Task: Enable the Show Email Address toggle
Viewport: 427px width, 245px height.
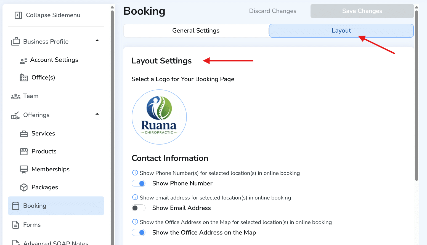Action: [139, 208]
